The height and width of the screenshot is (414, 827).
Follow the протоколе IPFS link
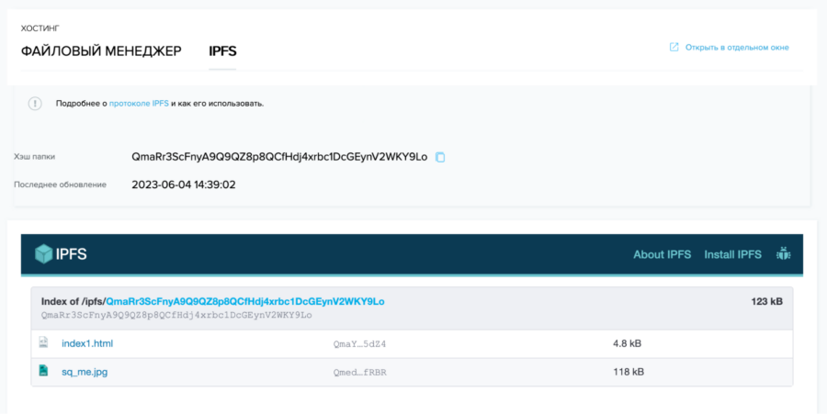pyautogui.click(x=139, y=103)
